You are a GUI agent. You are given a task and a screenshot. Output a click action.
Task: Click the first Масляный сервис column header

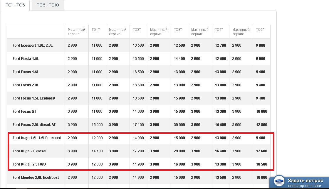[x=76, y=32]
